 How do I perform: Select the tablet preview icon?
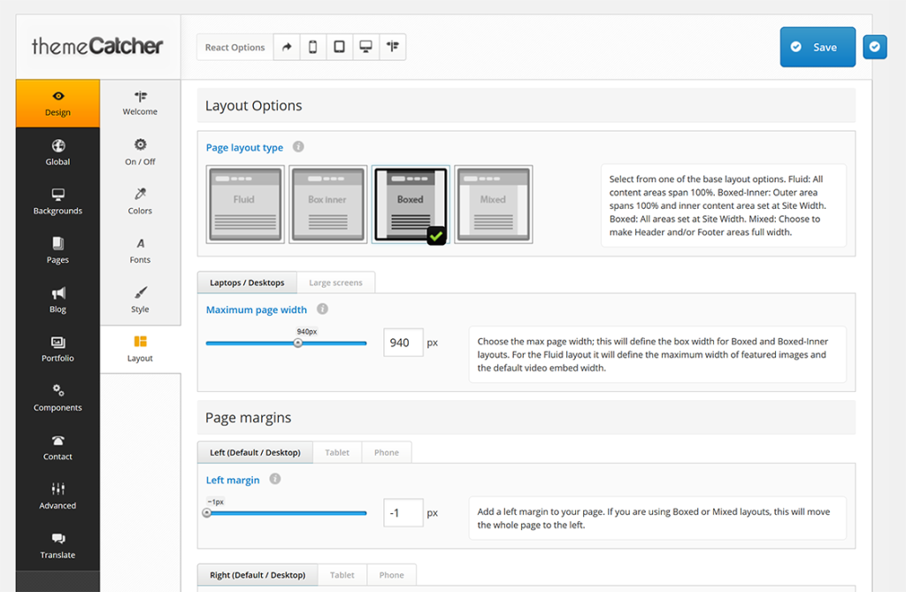pos(339,46)
